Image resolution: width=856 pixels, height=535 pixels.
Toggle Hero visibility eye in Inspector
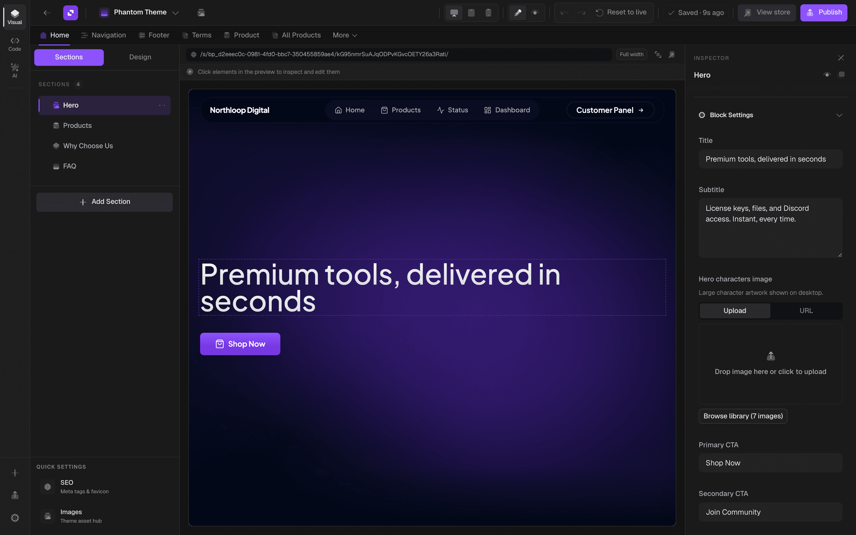tap(827, 75)
